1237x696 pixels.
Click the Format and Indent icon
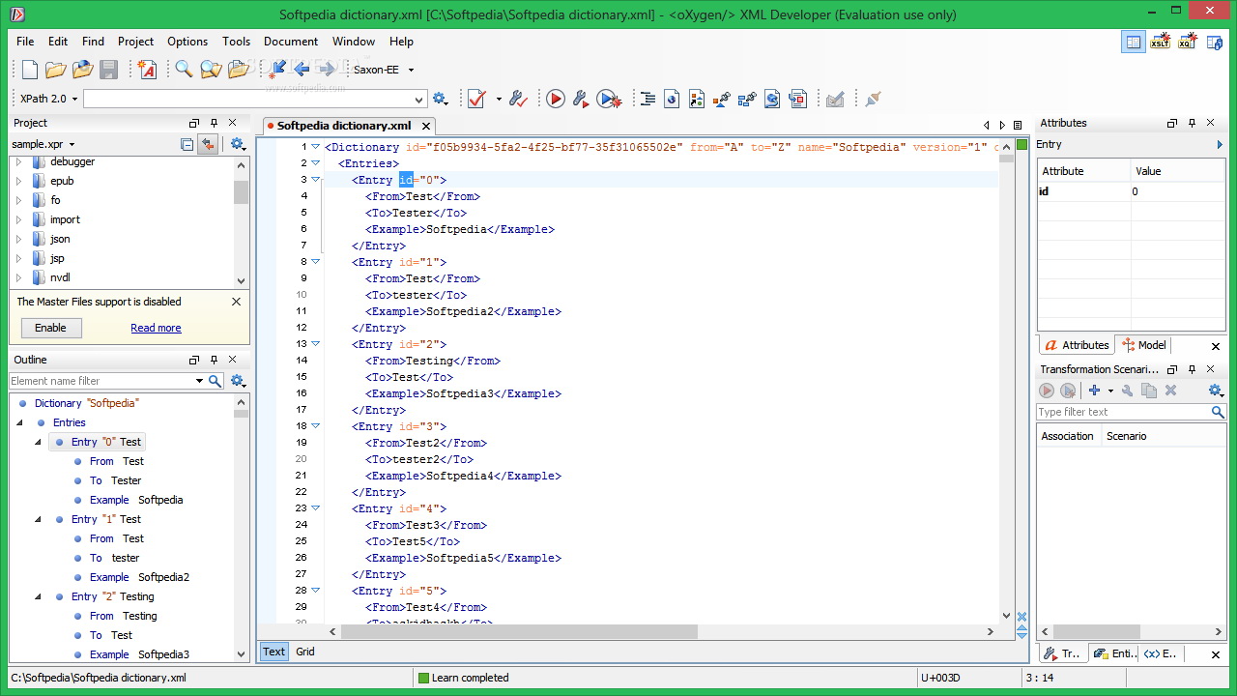click(x=647, y=99)
